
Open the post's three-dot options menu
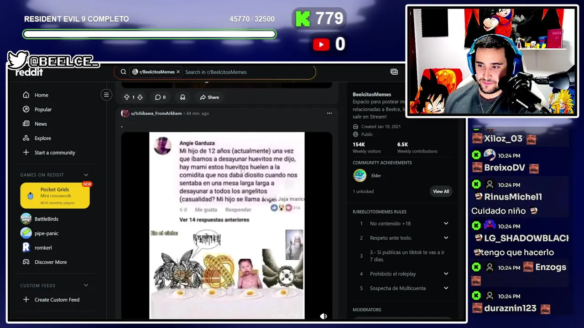(329, 113)
